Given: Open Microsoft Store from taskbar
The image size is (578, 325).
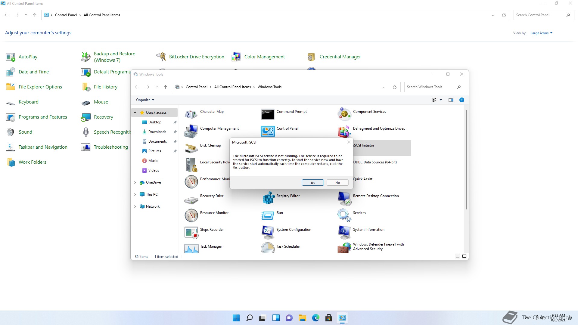Looking at the screenshot, I should click(x=329, y=318).
